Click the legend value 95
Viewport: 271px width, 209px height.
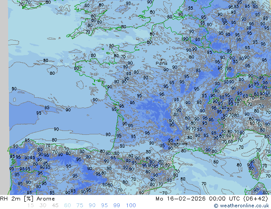[x=104, y=206]
